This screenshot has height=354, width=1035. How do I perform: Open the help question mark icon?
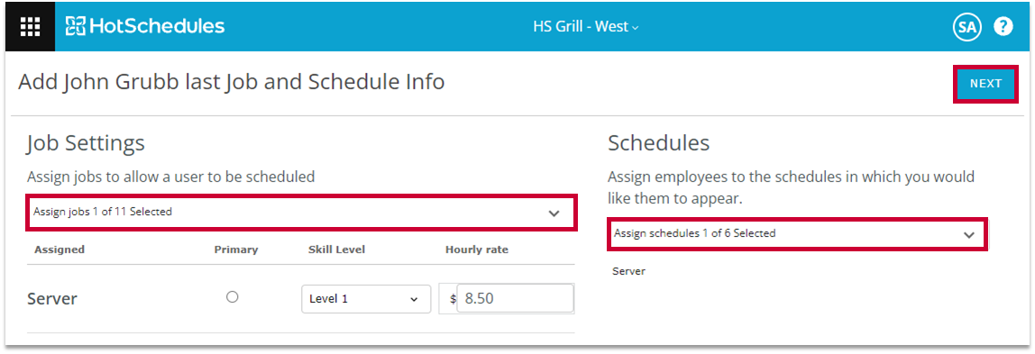tap(1003, 27)
